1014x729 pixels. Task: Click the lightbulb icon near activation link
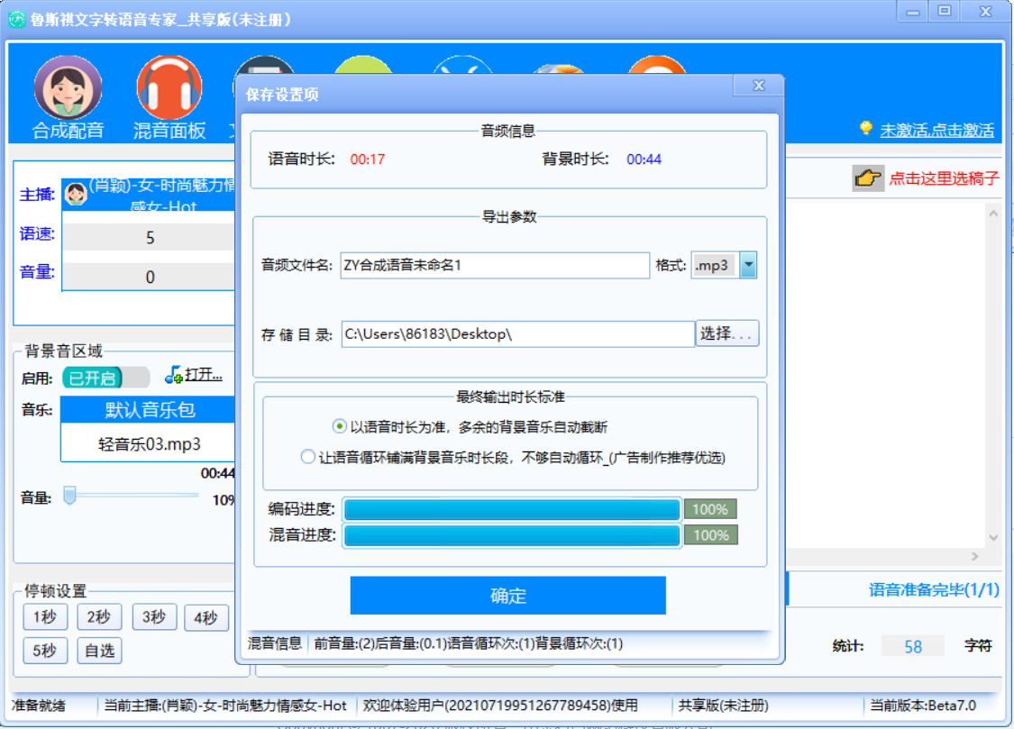pyautogui.click(x=866, y=129)
